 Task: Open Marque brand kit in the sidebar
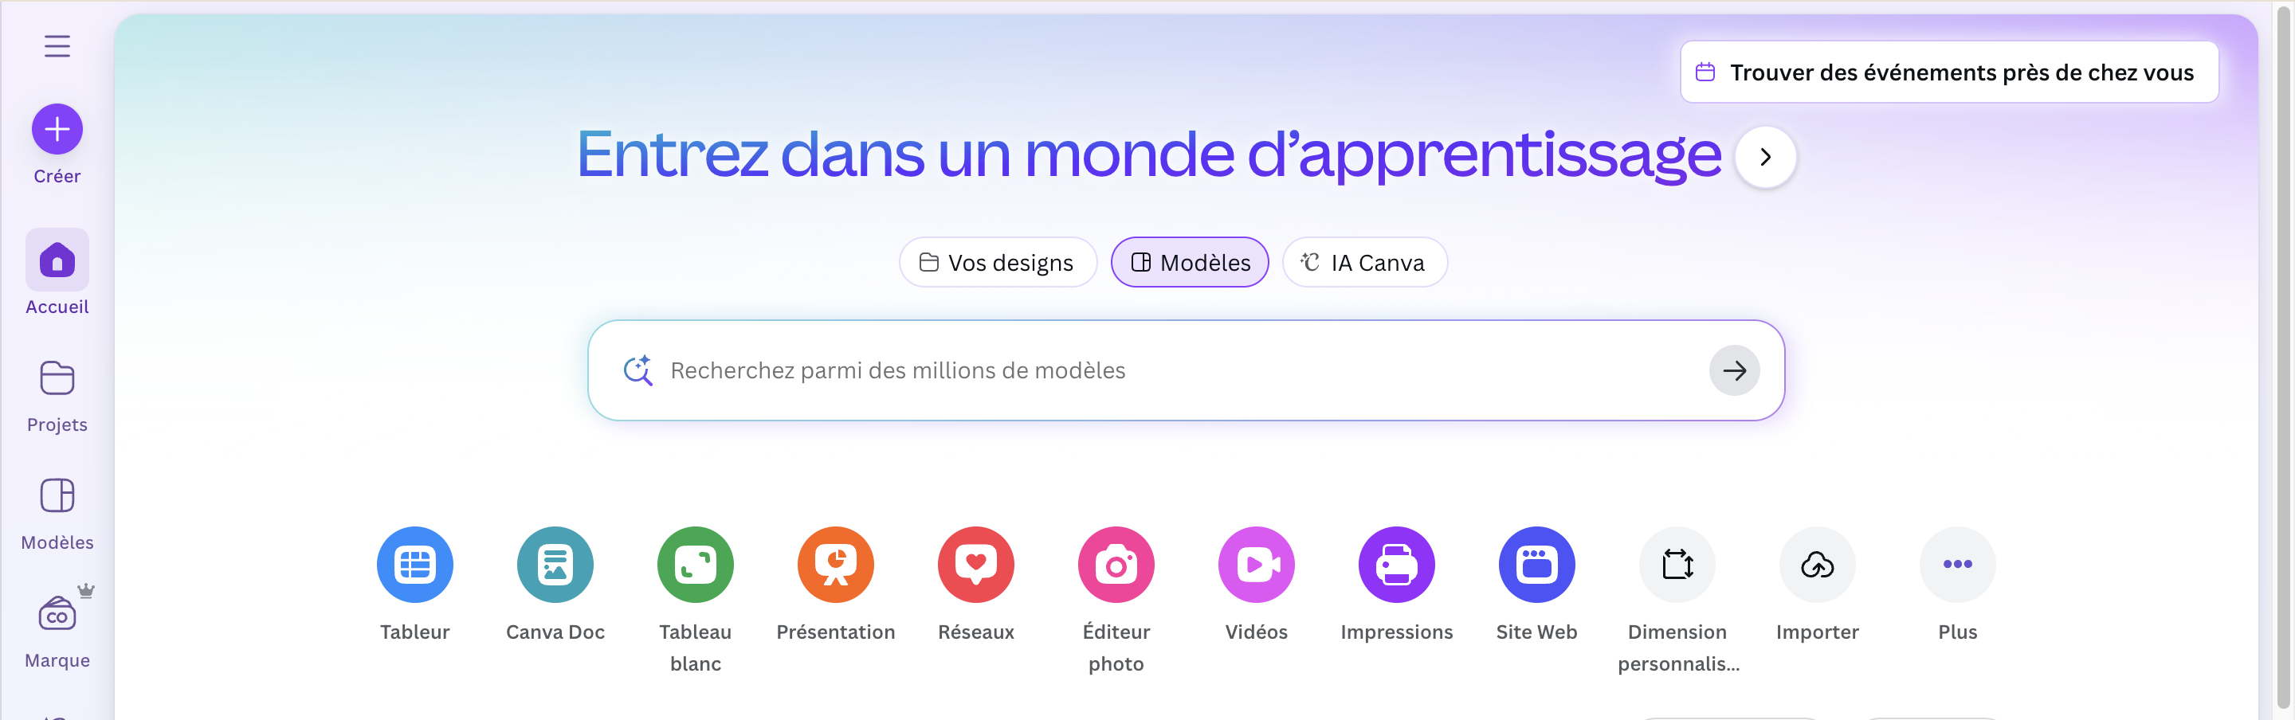pos(57,628)
